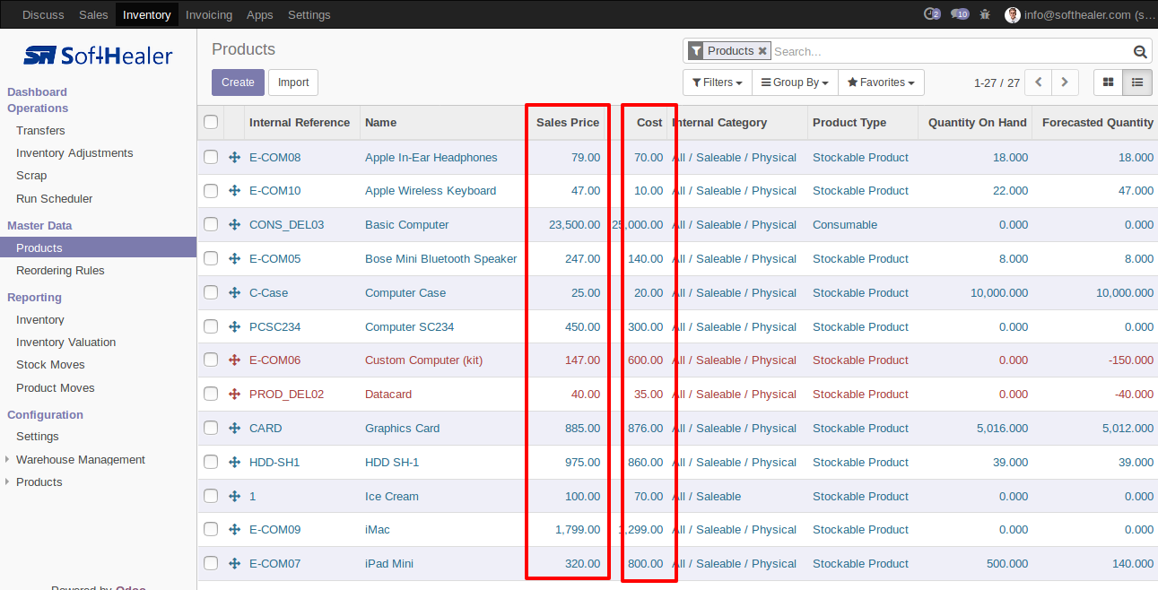Screen dimensions: 1158x590
Task: Tick checkbox for Basic Computer
Action: (211, 224)
